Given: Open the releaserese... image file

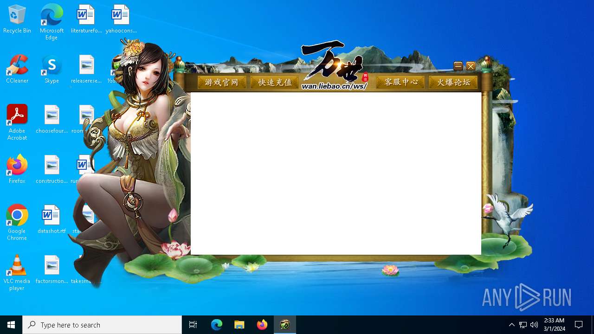Looking at the screenshot, I should coord(86,70).
